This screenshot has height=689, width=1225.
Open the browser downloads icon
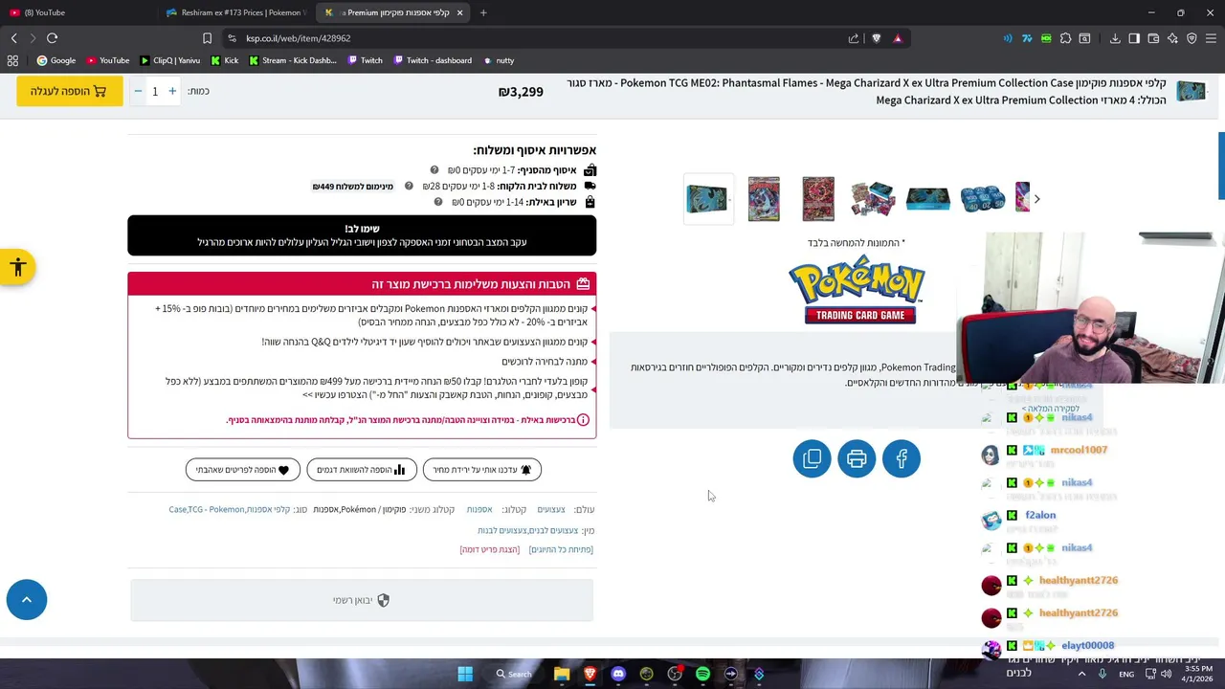[1115, 38]
